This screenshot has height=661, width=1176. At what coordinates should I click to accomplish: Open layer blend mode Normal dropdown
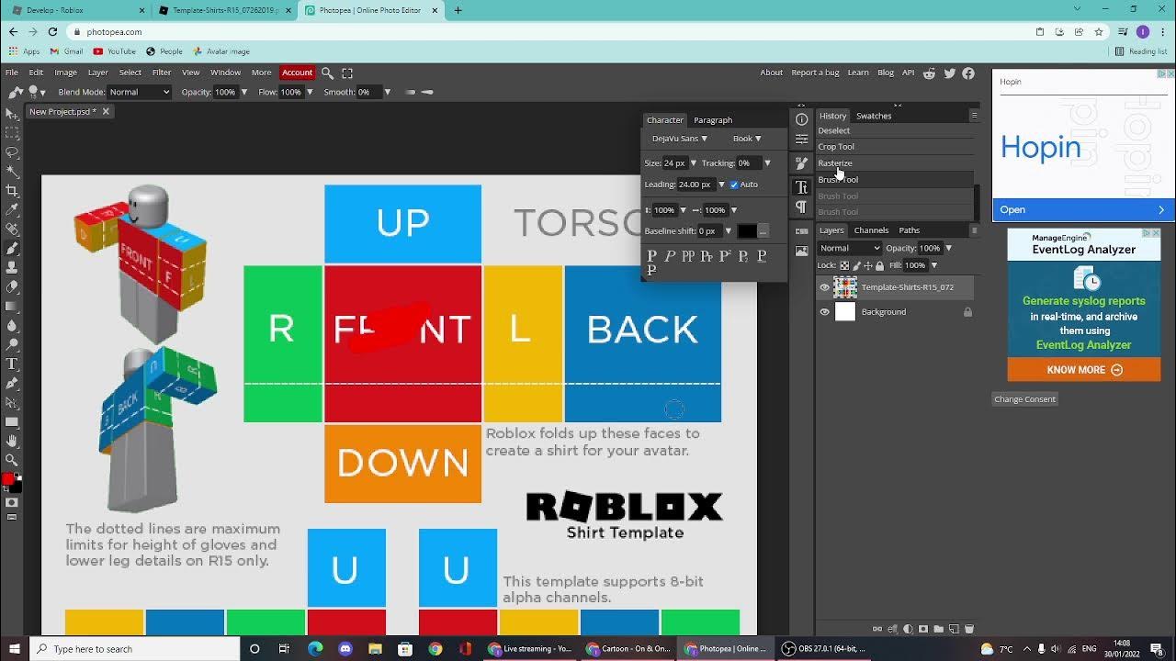[x=849, y=248]
